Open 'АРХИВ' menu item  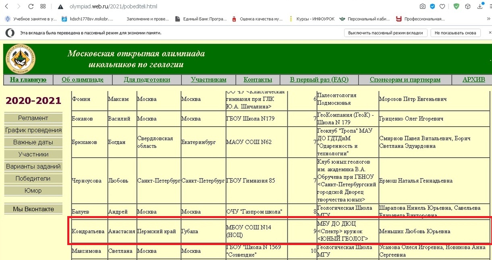click(x=474, y=79)
